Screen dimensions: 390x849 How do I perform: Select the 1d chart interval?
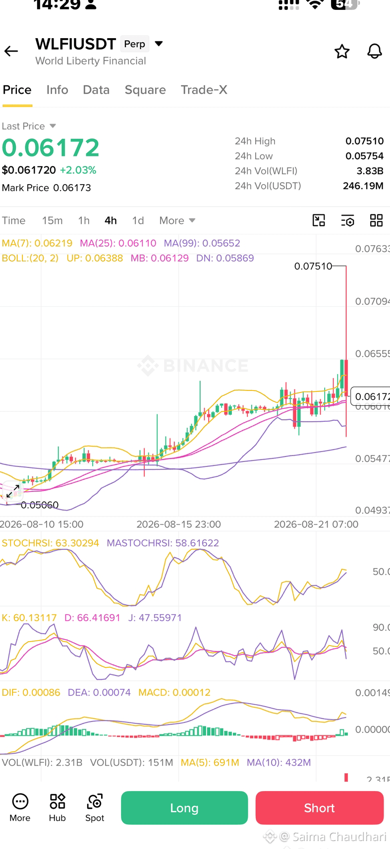138,220
